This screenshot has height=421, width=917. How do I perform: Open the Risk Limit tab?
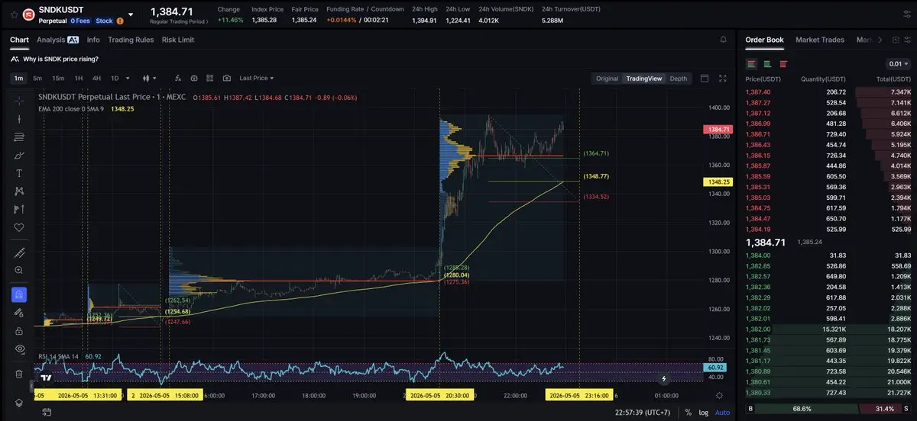coord(178,40)
